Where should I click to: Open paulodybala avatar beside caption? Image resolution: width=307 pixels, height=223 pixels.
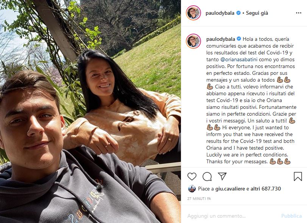point(193,41)
